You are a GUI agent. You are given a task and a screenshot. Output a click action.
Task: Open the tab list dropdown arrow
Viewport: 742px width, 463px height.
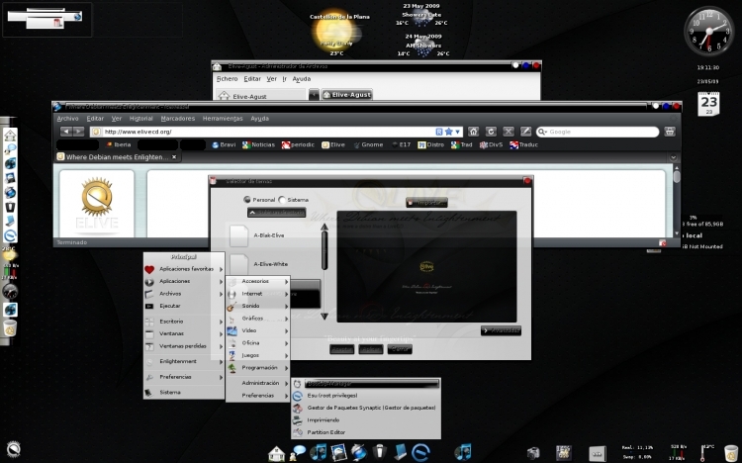click(674, 157)
